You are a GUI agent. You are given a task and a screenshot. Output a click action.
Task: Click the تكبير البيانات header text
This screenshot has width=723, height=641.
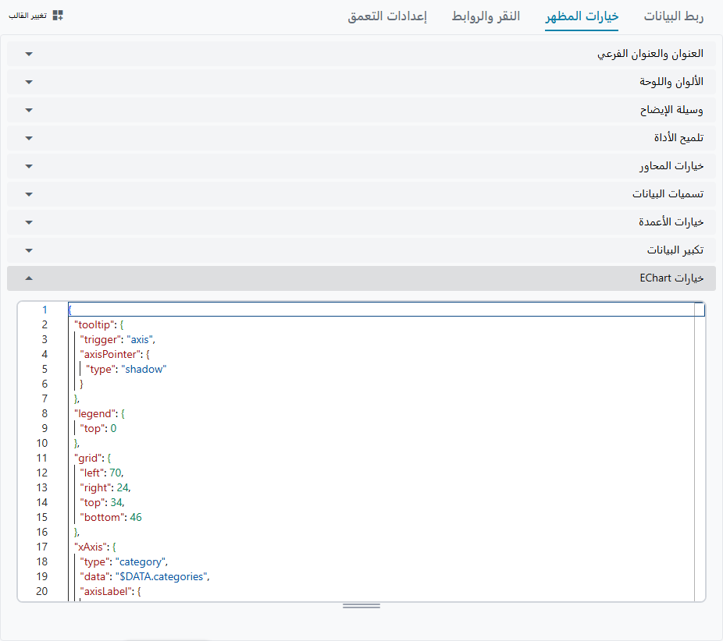click(675, 250)
